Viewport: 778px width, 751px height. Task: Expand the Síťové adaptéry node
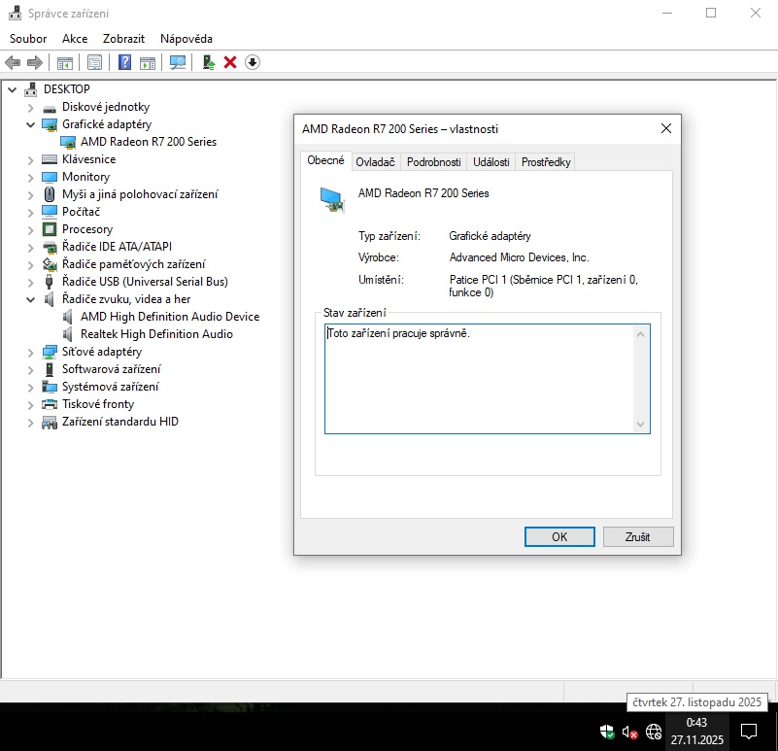pyautogui.click(x=30, y=352)
